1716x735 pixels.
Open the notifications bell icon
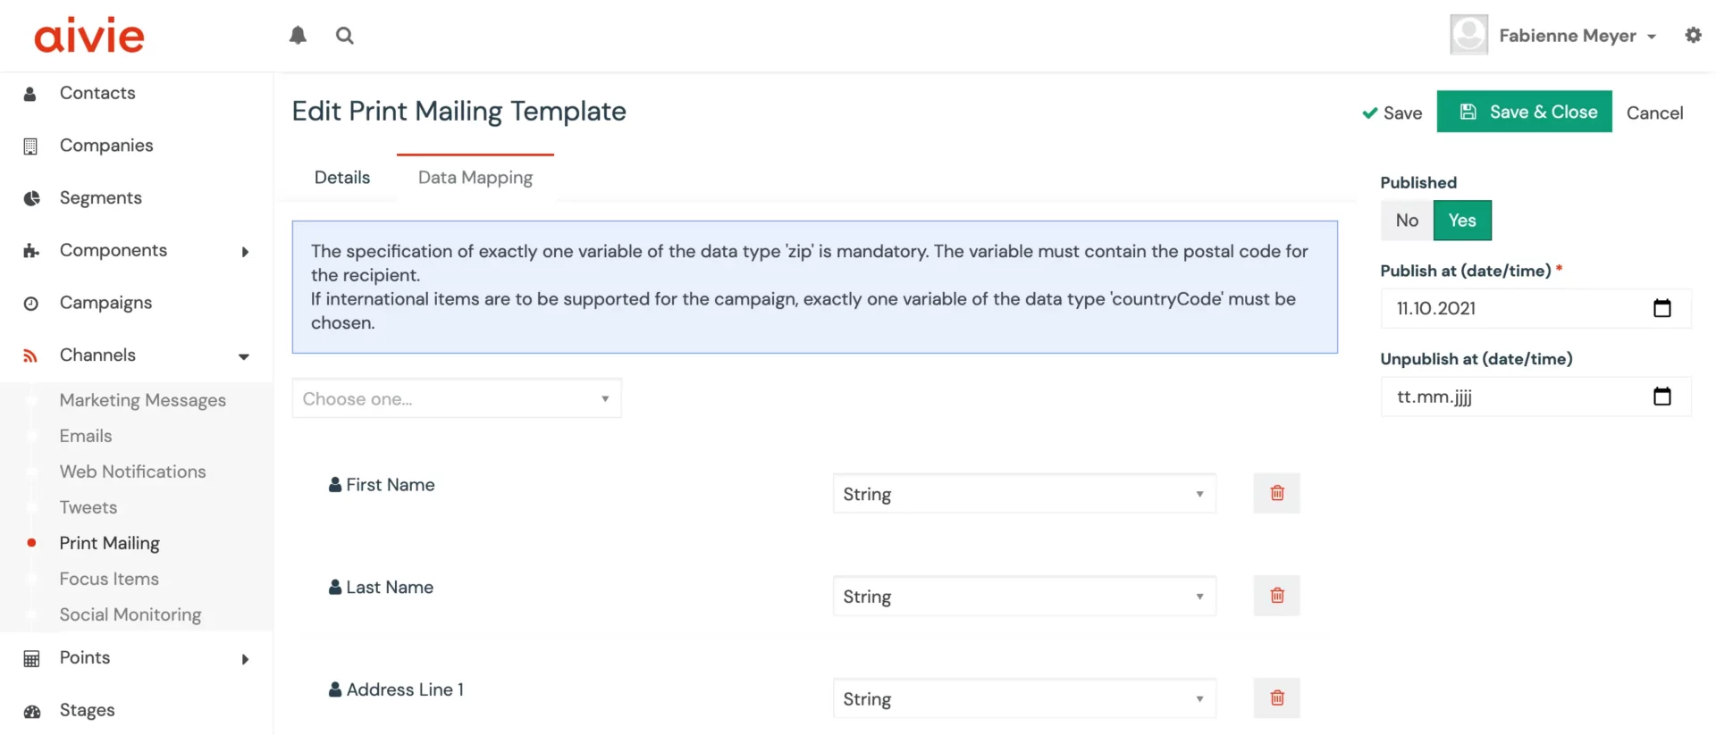coord(298,36)
